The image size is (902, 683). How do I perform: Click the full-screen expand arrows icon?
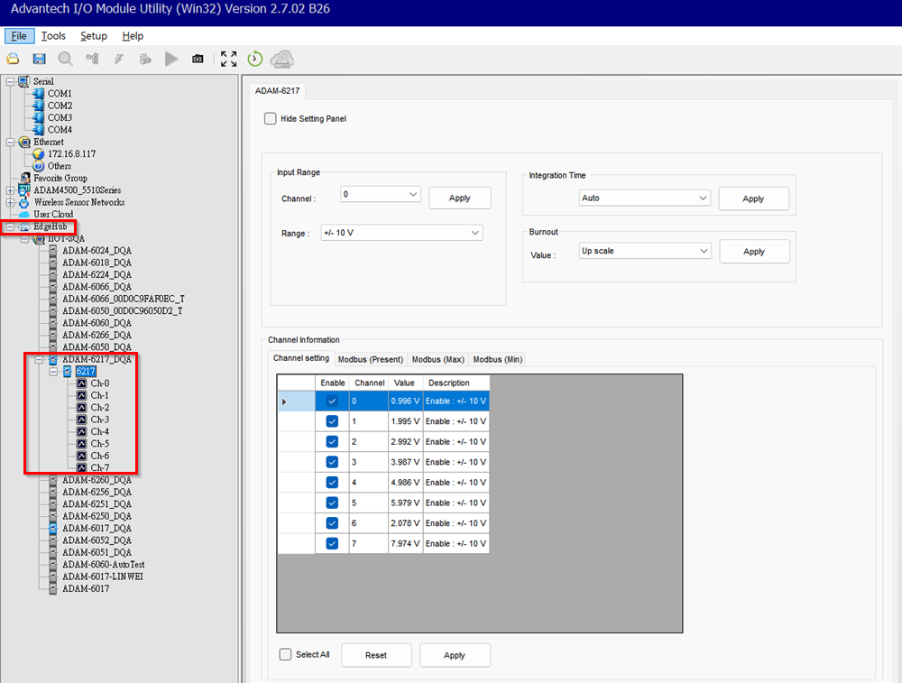tap(228, 59)
